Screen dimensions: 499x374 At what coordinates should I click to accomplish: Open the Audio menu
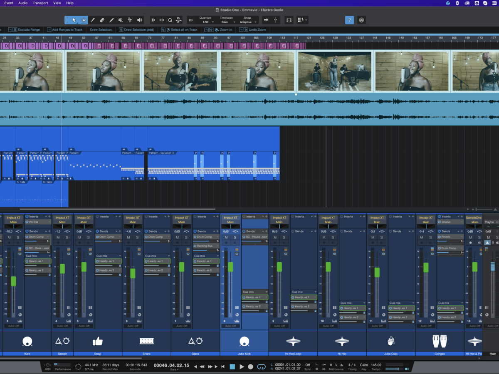[23, 3]
